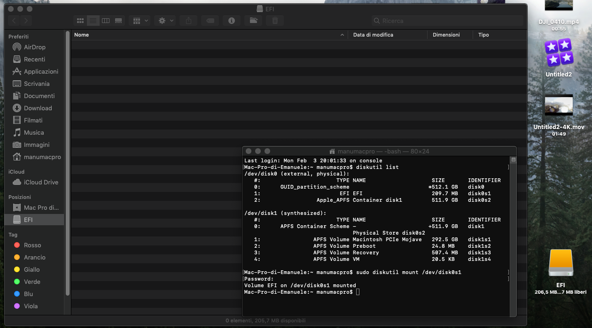Open iCloud Drive in the sidebar
Viewport: 592px width, 328px height.
click(x=34, y=182)
